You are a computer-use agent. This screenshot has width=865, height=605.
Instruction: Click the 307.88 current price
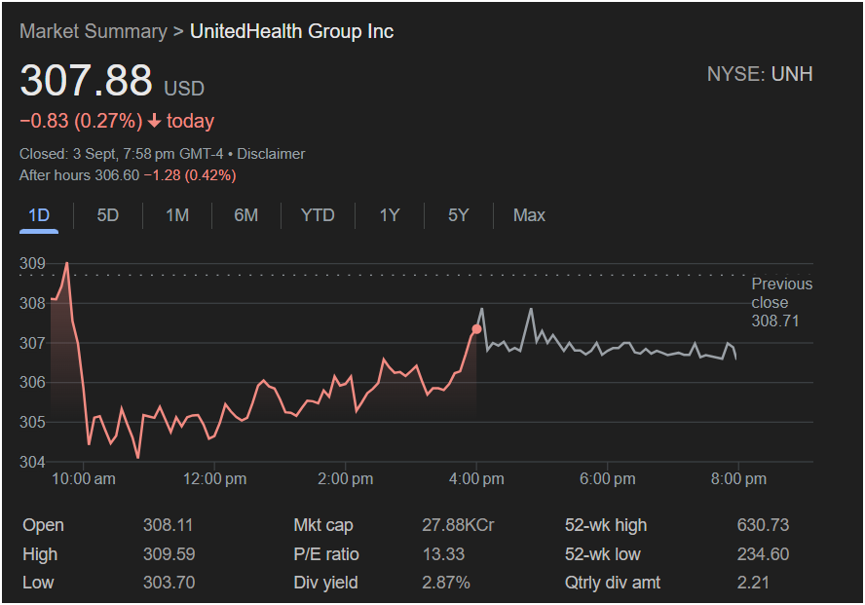86,81
